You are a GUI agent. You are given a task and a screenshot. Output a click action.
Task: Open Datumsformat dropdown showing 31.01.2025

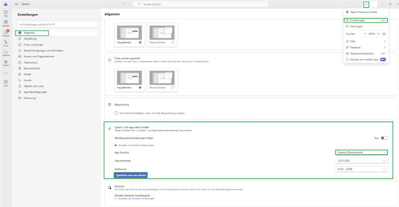tap(361, 161)
